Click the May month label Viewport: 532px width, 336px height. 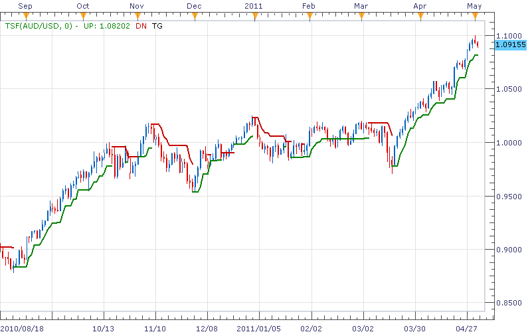[474, 6]
